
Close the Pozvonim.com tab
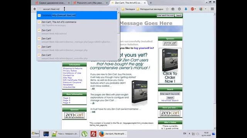pyautogui.click(x=107, y=3)
